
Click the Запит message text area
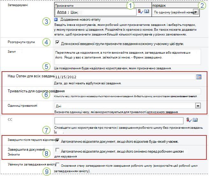(128, 57)
